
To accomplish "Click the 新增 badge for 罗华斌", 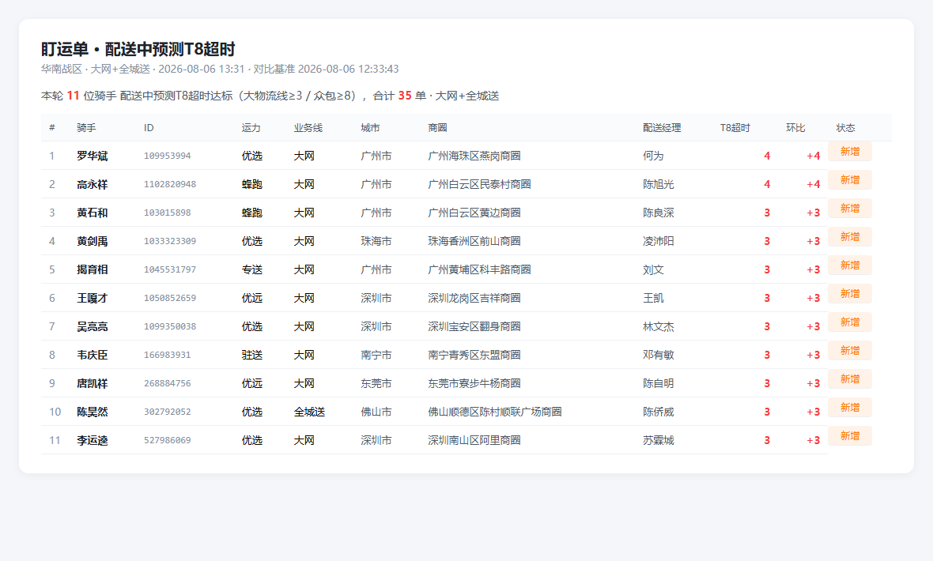I will [850, 152].
